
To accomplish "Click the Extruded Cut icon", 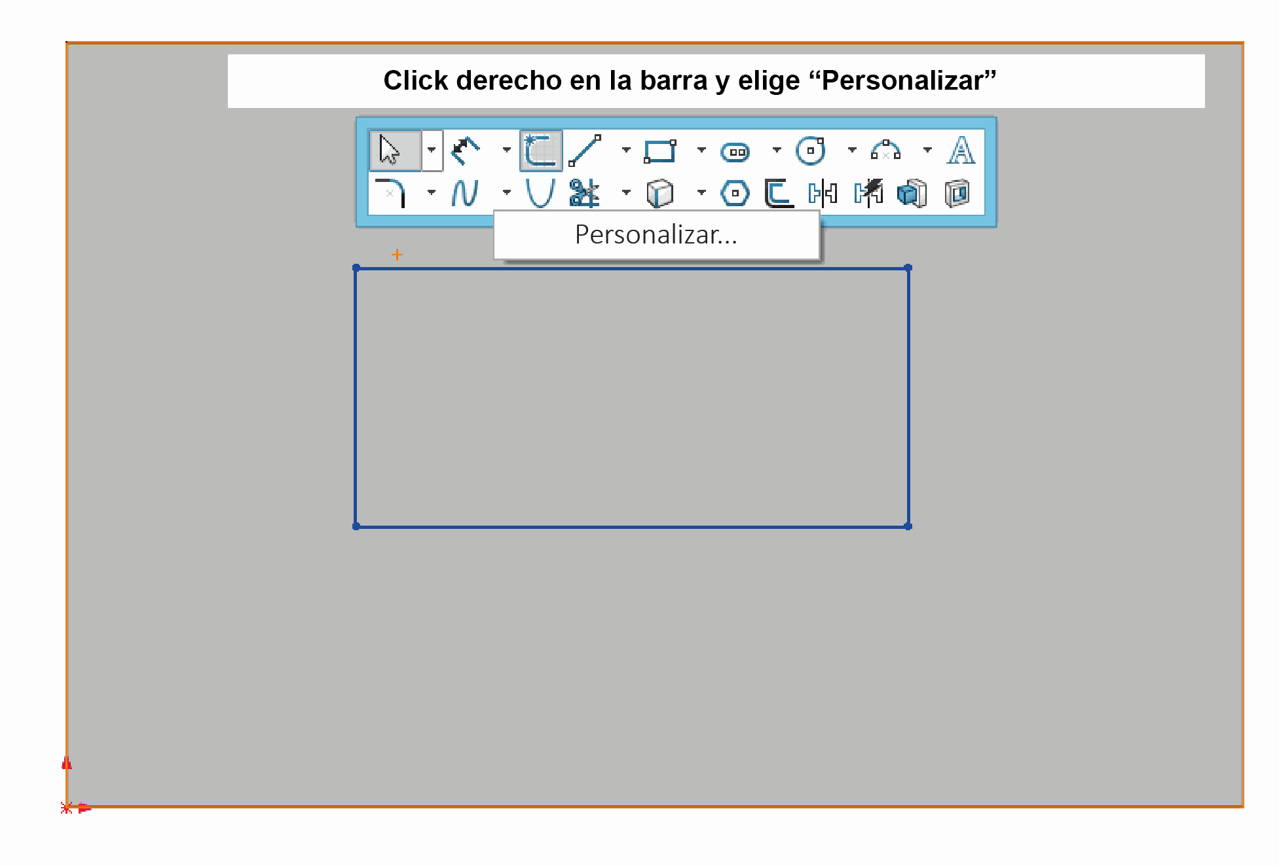I will click(x=957, y=193).
